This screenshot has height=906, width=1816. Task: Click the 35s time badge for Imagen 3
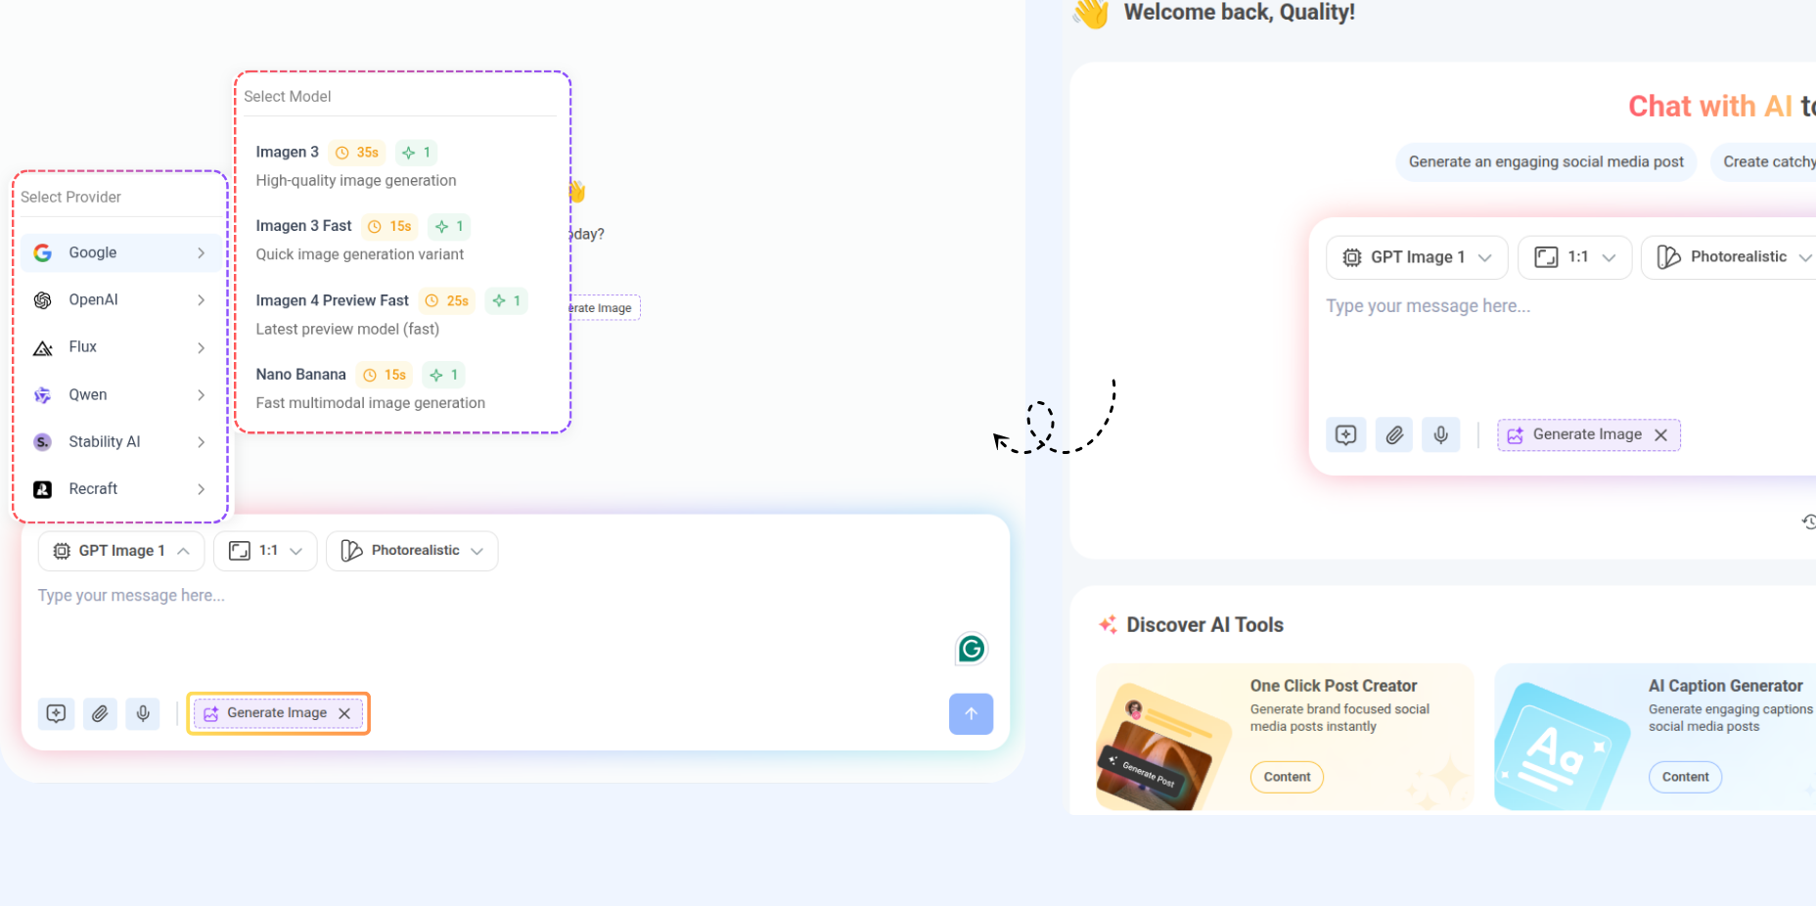point(357,153)
